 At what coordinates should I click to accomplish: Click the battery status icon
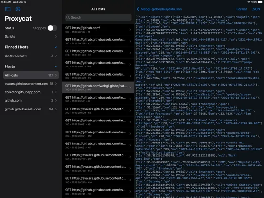click(x=260, y=2)
